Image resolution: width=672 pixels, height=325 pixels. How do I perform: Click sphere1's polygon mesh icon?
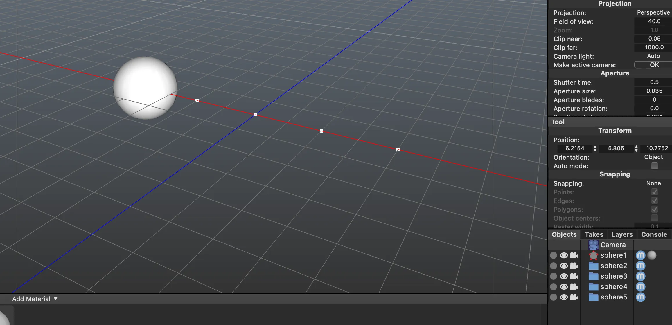tap(593, 255)
